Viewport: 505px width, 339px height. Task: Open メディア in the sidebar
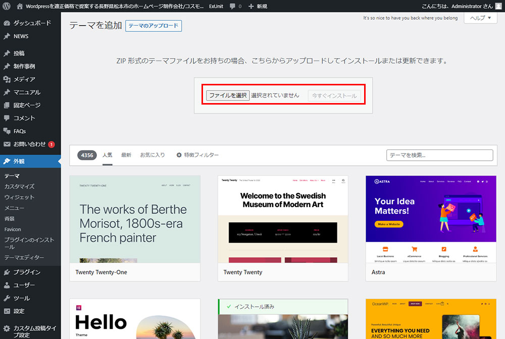[x=24, y=79]
